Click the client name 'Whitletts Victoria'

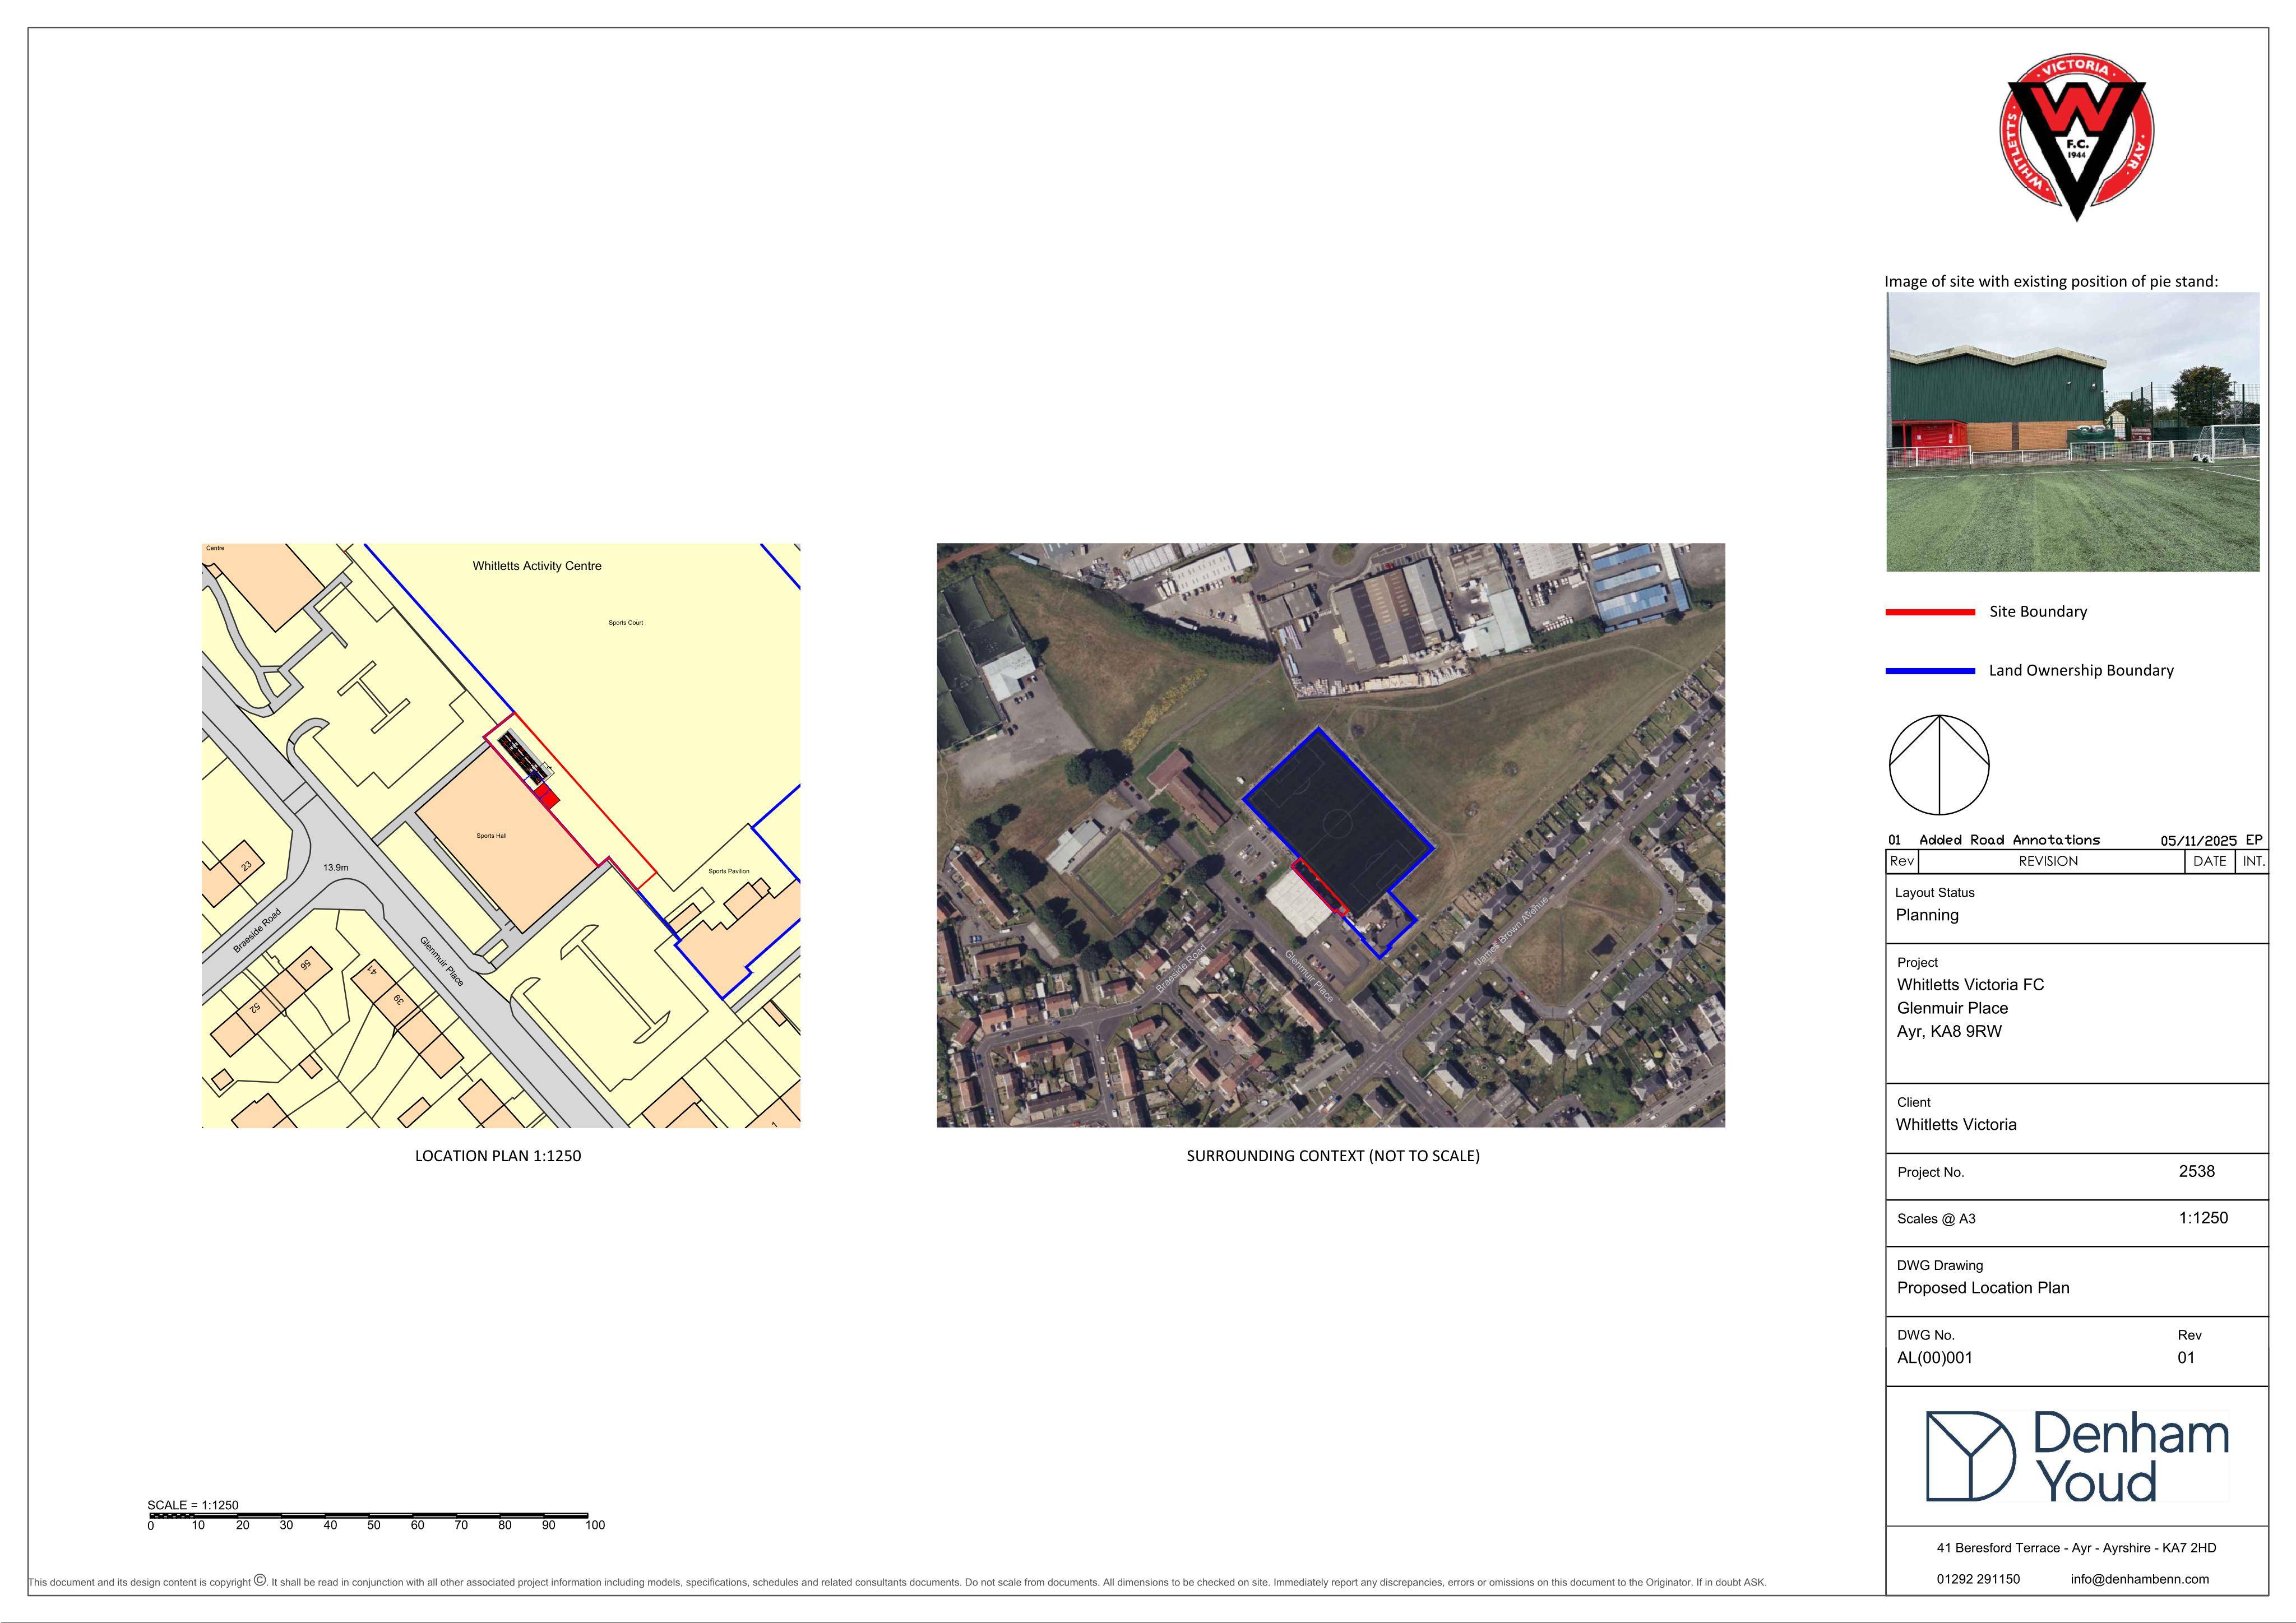[1956, 1125]
